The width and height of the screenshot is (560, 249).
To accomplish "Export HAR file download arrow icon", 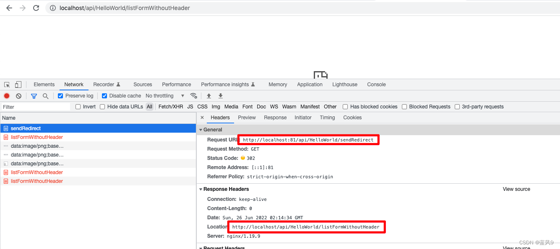I will 221,96.
